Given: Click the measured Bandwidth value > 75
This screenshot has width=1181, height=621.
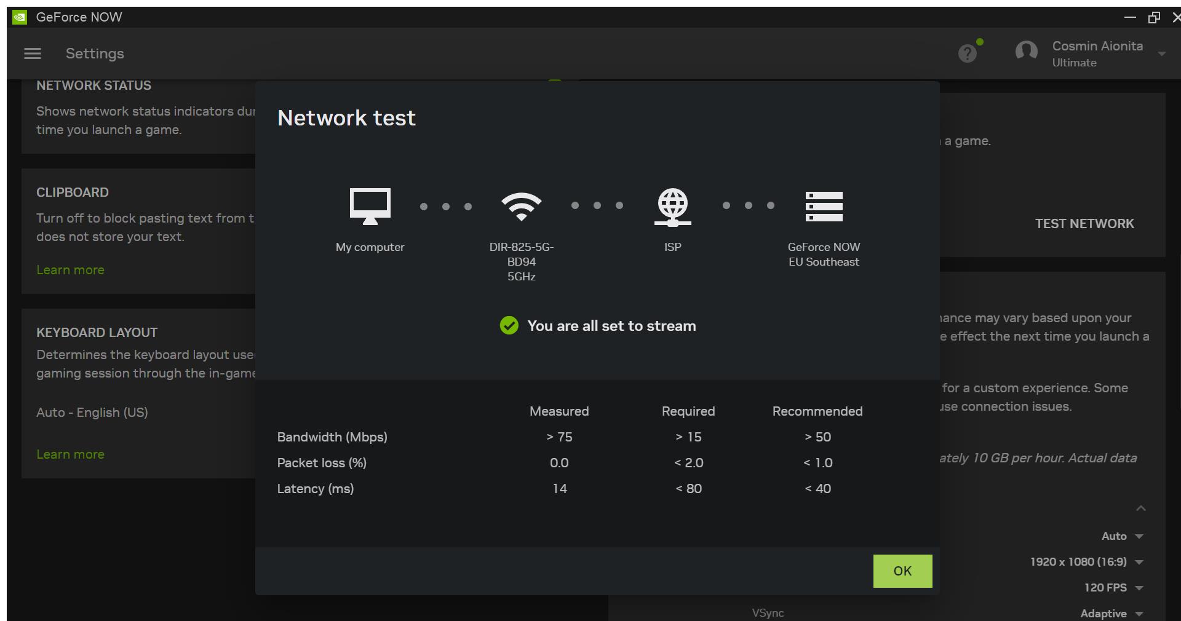Looking at the screenshot, I should 559,437.
